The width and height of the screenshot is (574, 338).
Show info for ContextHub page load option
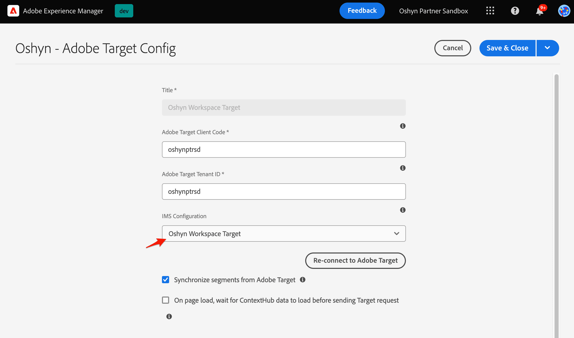coord(169,316)
